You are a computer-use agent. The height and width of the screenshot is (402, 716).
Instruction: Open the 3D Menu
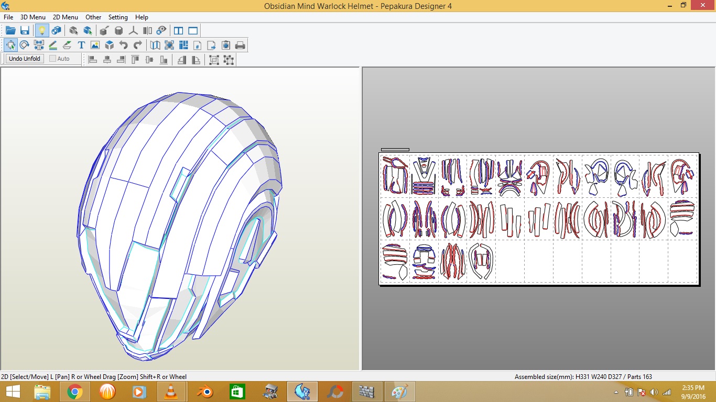click(33, 17)
